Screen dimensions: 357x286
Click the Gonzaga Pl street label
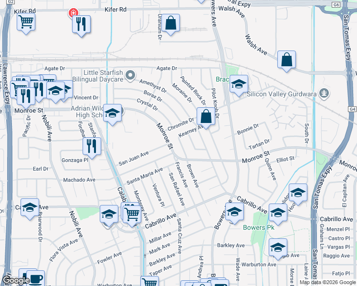[x=75, y=160]
